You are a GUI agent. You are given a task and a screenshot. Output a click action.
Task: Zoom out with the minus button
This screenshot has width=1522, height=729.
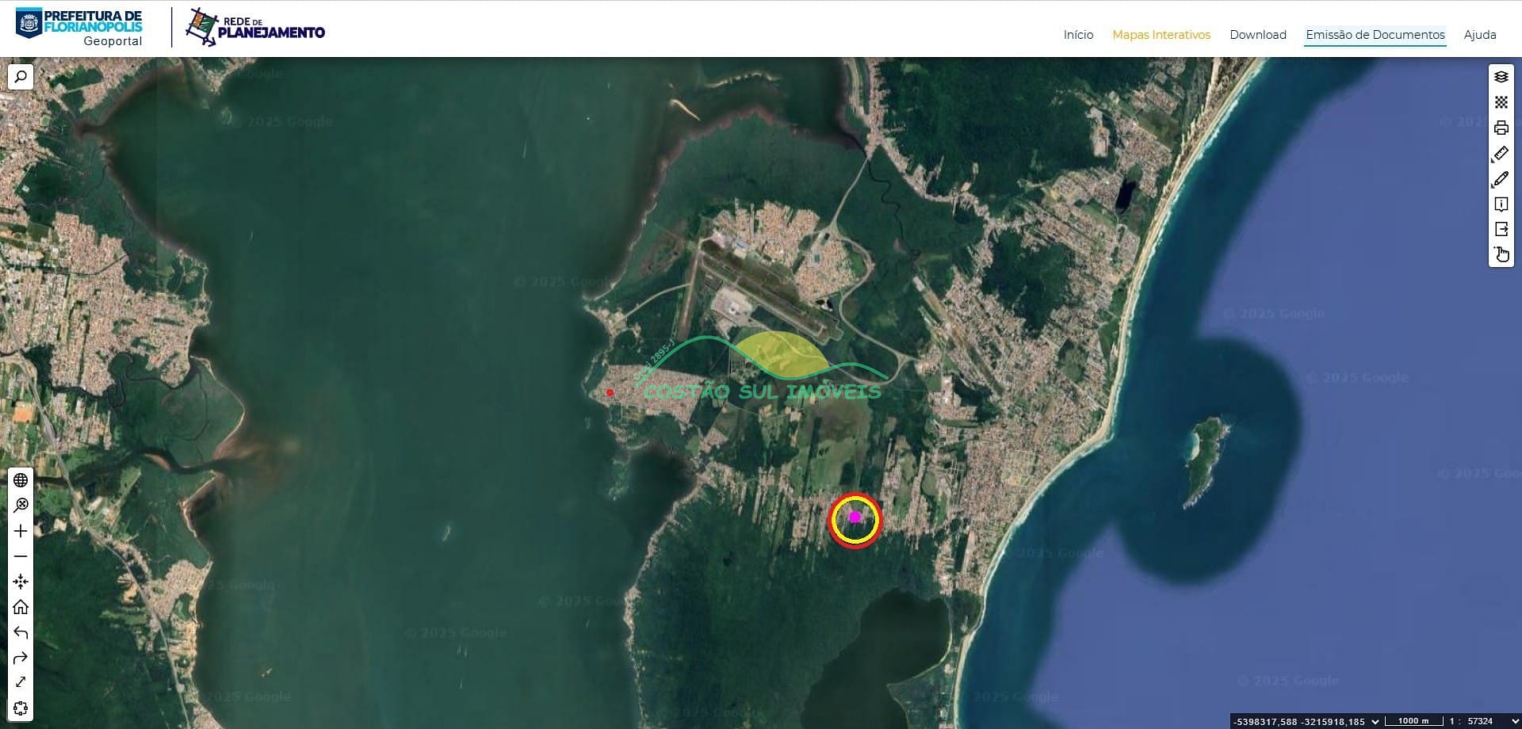coord(21,556)
